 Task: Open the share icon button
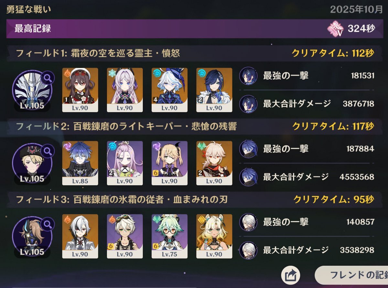pyautogui.click(x=291, y=276)
